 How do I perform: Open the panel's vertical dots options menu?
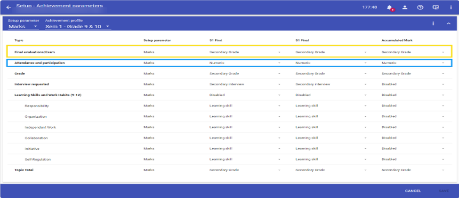click(x=433, y=23)
